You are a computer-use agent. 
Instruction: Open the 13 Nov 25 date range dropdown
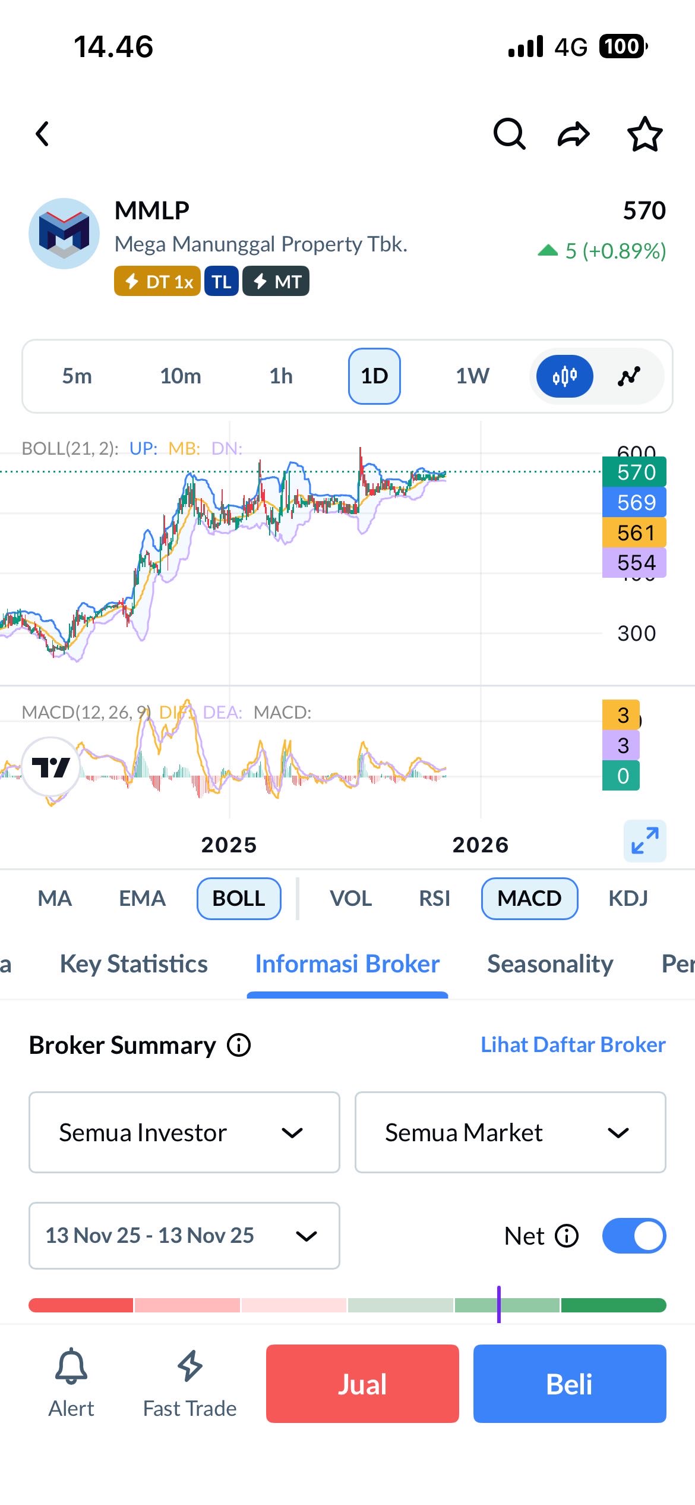pyautogui.click(x=184, y=1236)
